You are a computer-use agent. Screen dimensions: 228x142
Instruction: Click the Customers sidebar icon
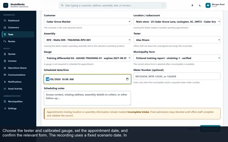click(x=5, y=28)
